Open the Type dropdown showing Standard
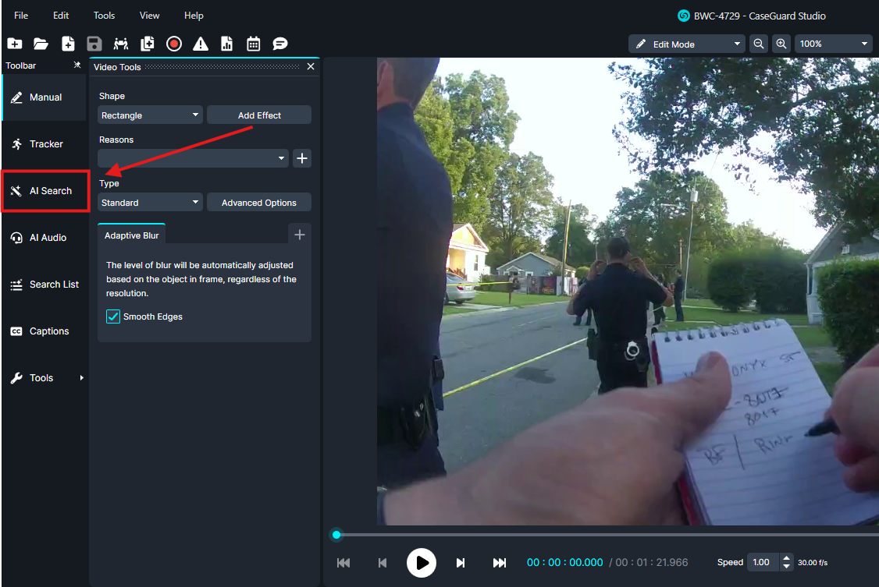This screenshot has height=587, width=879. pyautogui.click(x=150, y=203)
